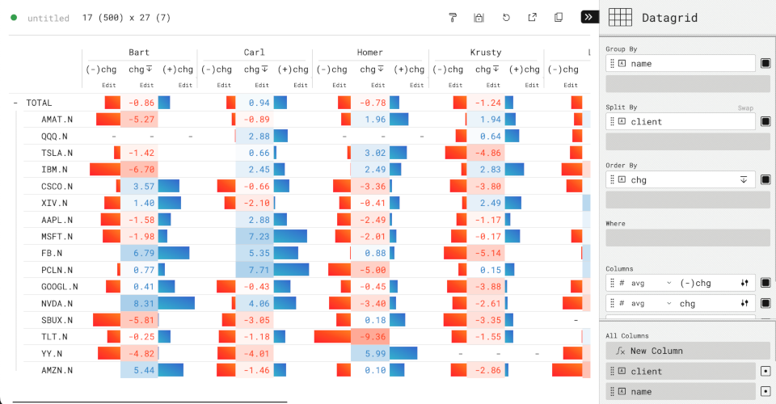776x404 pixels.
Task: Swap the Group By and Split By
Action: pyautogui.click(x=745, y=107)
